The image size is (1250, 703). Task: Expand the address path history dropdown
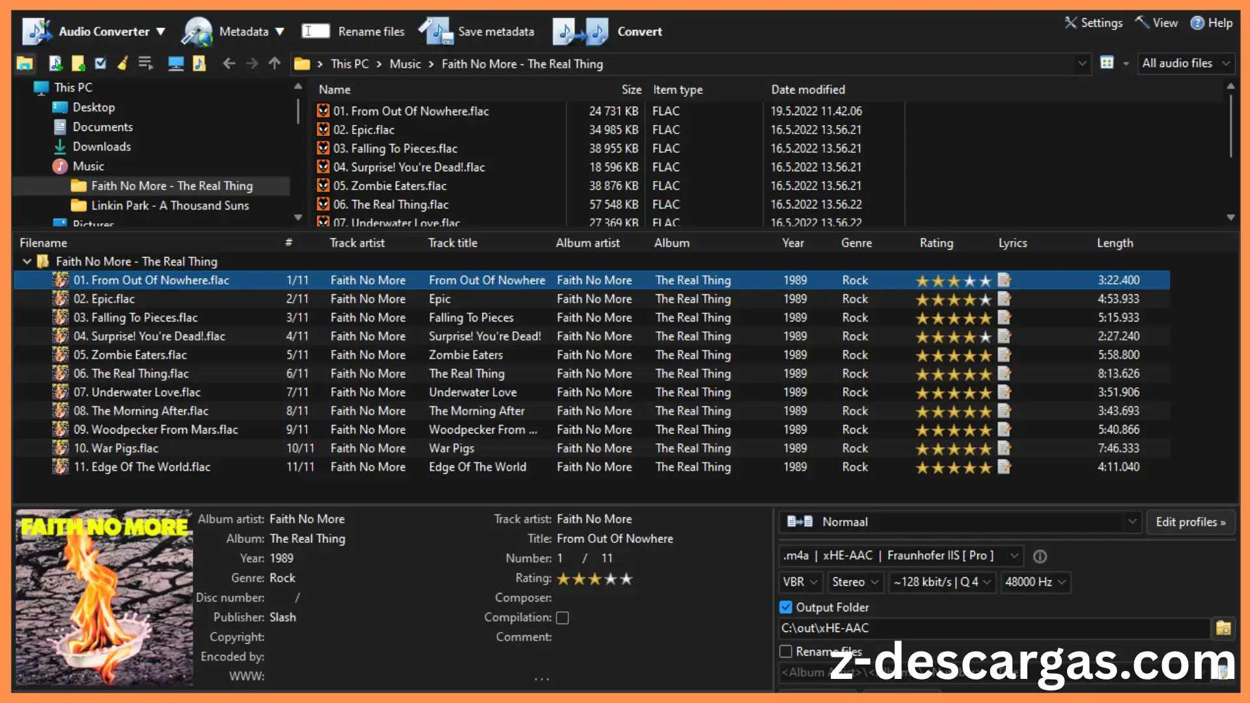[x=1082, y=63]
